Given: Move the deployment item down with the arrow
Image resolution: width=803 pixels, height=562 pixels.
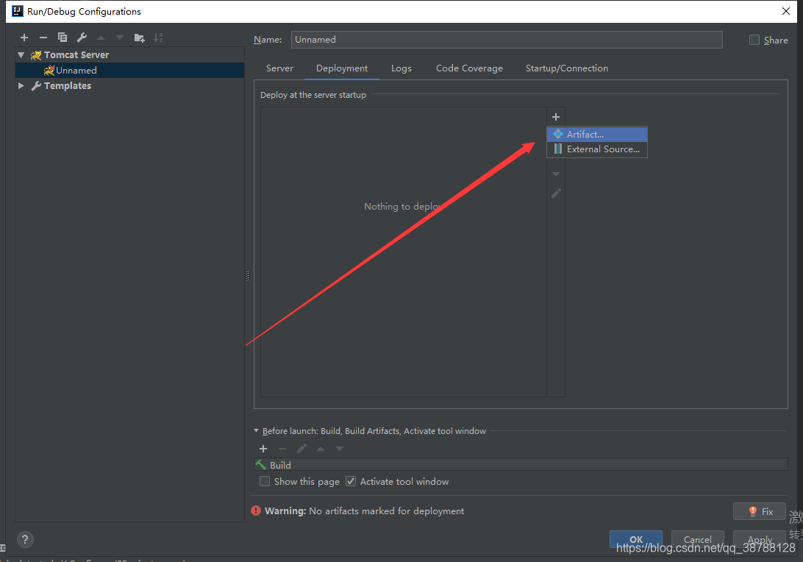Looking at the screenshot, I should coord(556,174).
